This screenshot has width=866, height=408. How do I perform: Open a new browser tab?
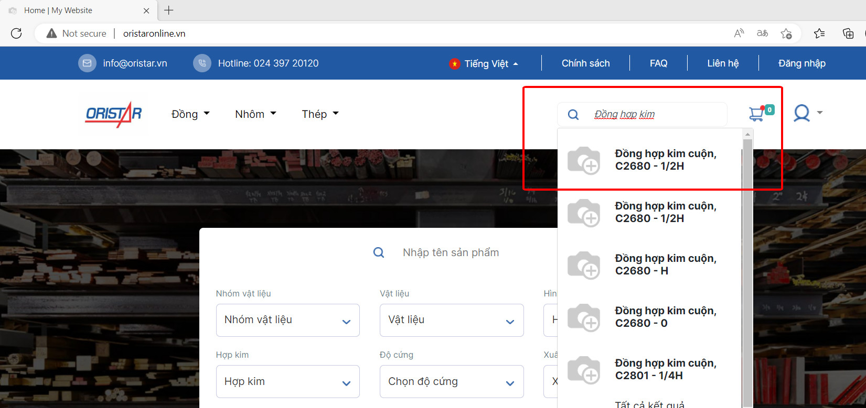[169, 10]
